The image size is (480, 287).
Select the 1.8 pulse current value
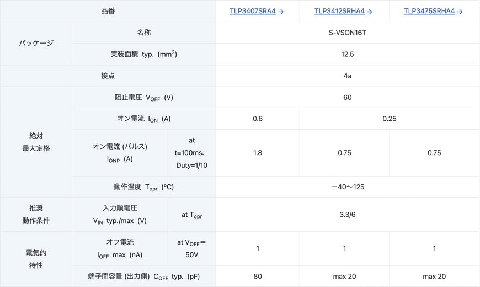tap(258, 152)
